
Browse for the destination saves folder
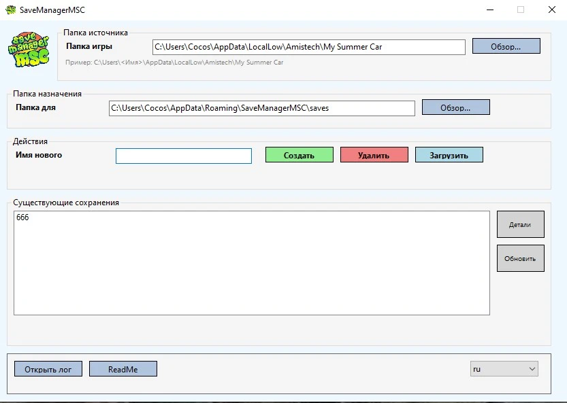point(455,107)
